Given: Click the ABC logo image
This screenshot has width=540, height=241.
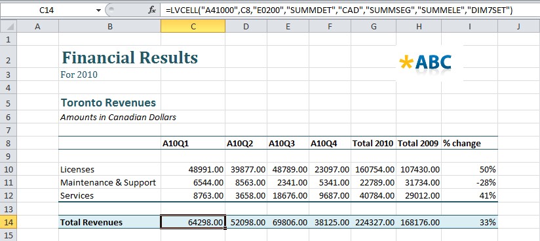Looking at the screenshot, I should [425, 63].
